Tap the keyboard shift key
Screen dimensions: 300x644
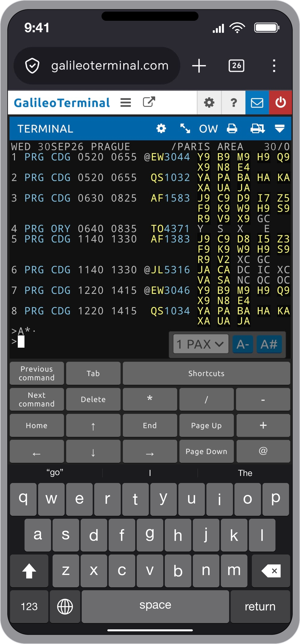click(29, 571)
